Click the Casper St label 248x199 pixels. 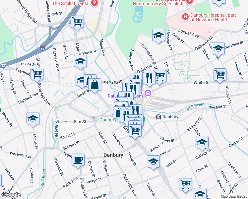click(236, 142)
